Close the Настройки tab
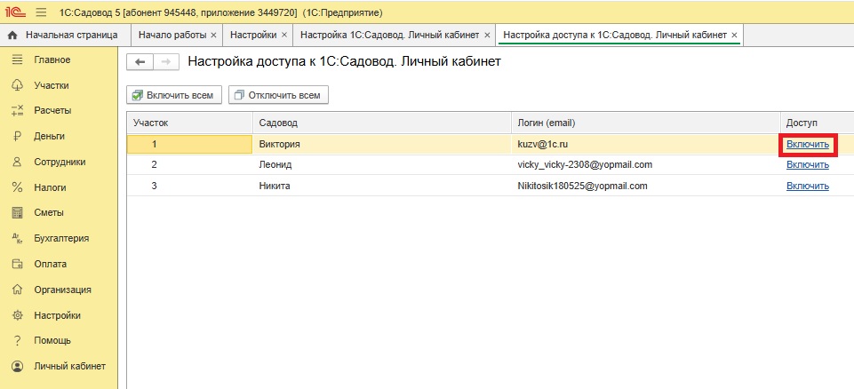Image resolution: width=854 pixels, height=389 pixels. pos(283,35)
